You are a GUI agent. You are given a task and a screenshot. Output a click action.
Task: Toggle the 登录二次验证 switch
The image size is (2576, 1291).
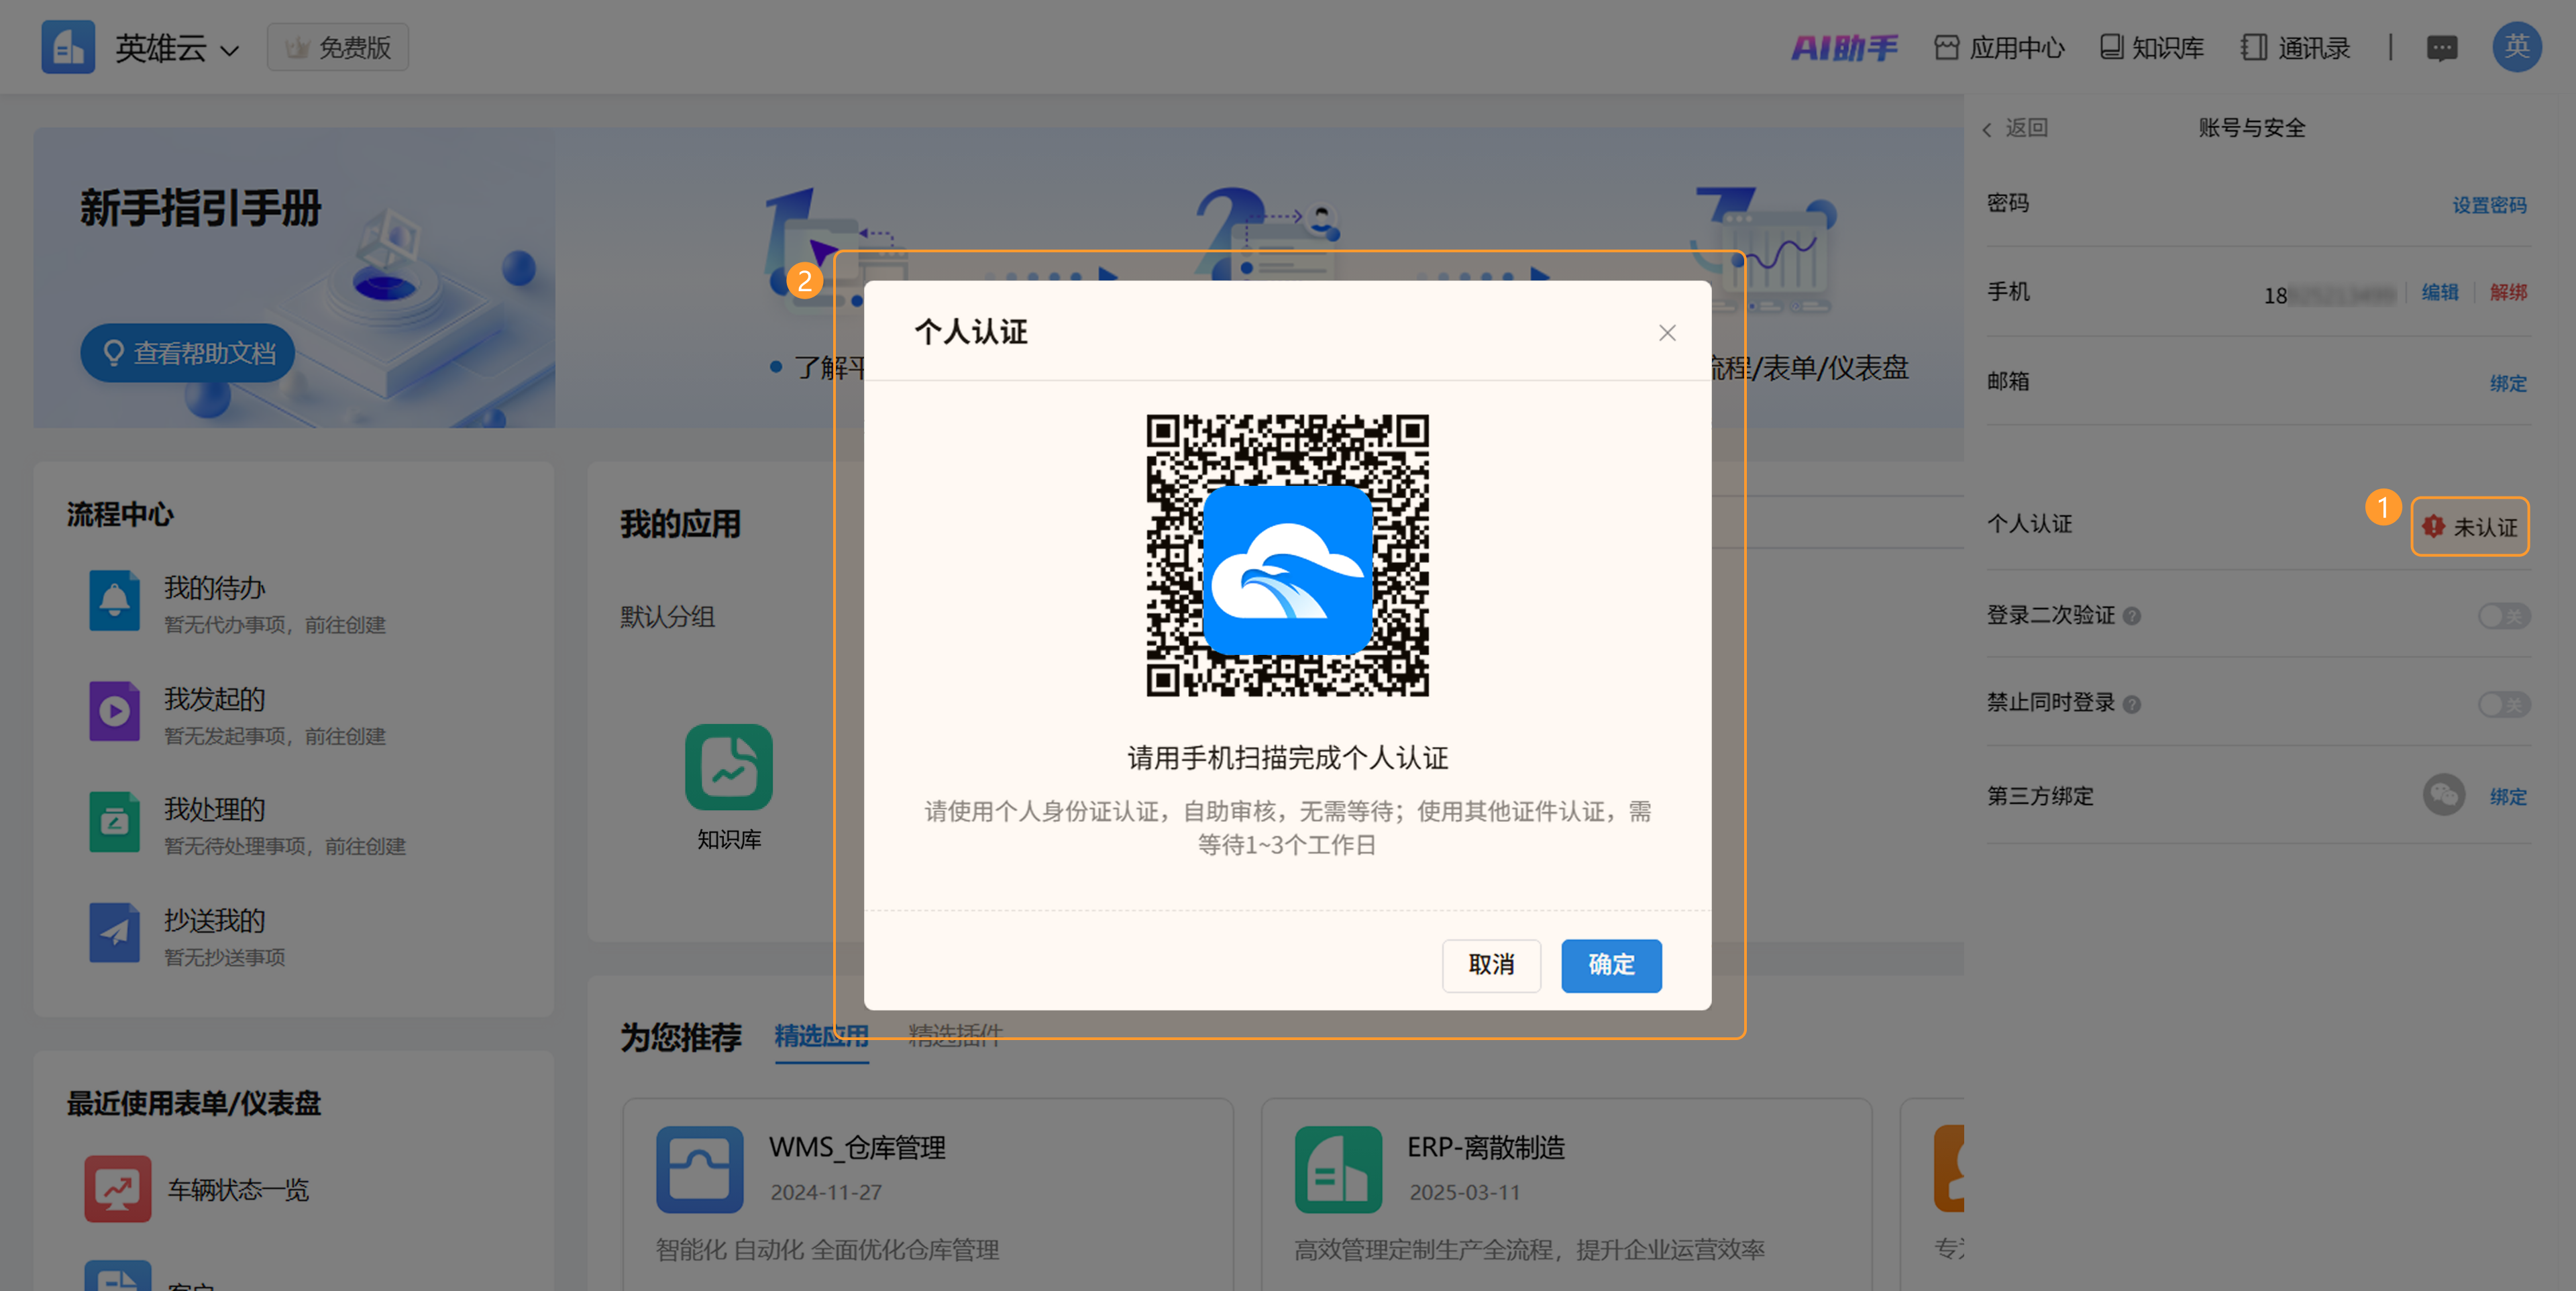click(x=2503, y=616)
